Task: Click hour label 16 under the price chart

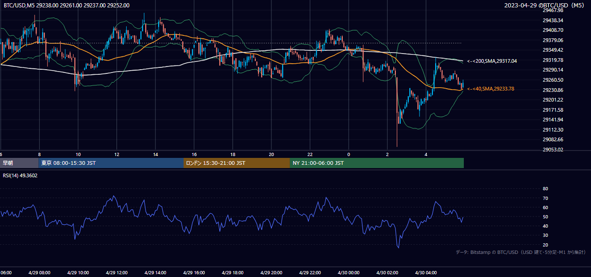Action: pyautogui.click(x=194, y=154)
